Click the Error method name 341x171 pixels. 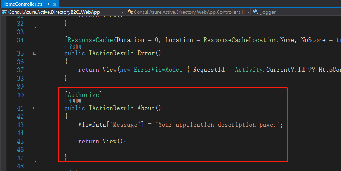(x=146, y=53)
